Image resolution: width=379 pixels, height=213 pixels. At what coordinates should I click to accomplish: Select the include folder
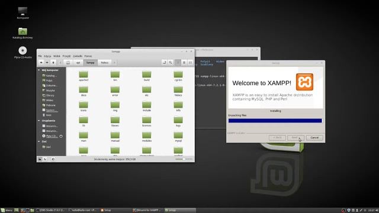point(147,106)
